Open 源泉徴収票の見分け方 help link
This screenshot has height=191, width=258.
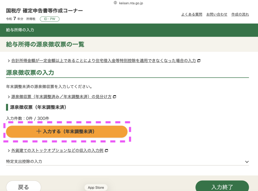click(61, 97)
